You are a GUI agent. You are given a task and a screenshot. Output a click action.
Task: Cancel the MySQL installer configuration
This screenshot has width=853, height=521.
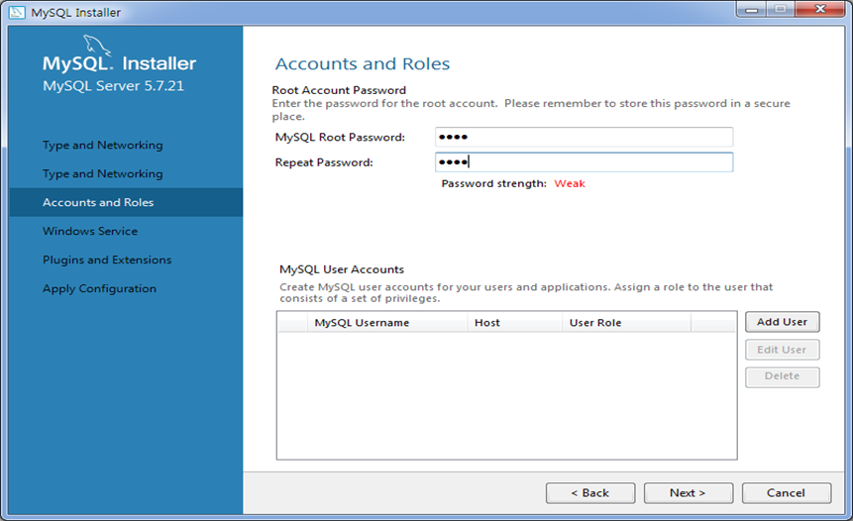786,492
